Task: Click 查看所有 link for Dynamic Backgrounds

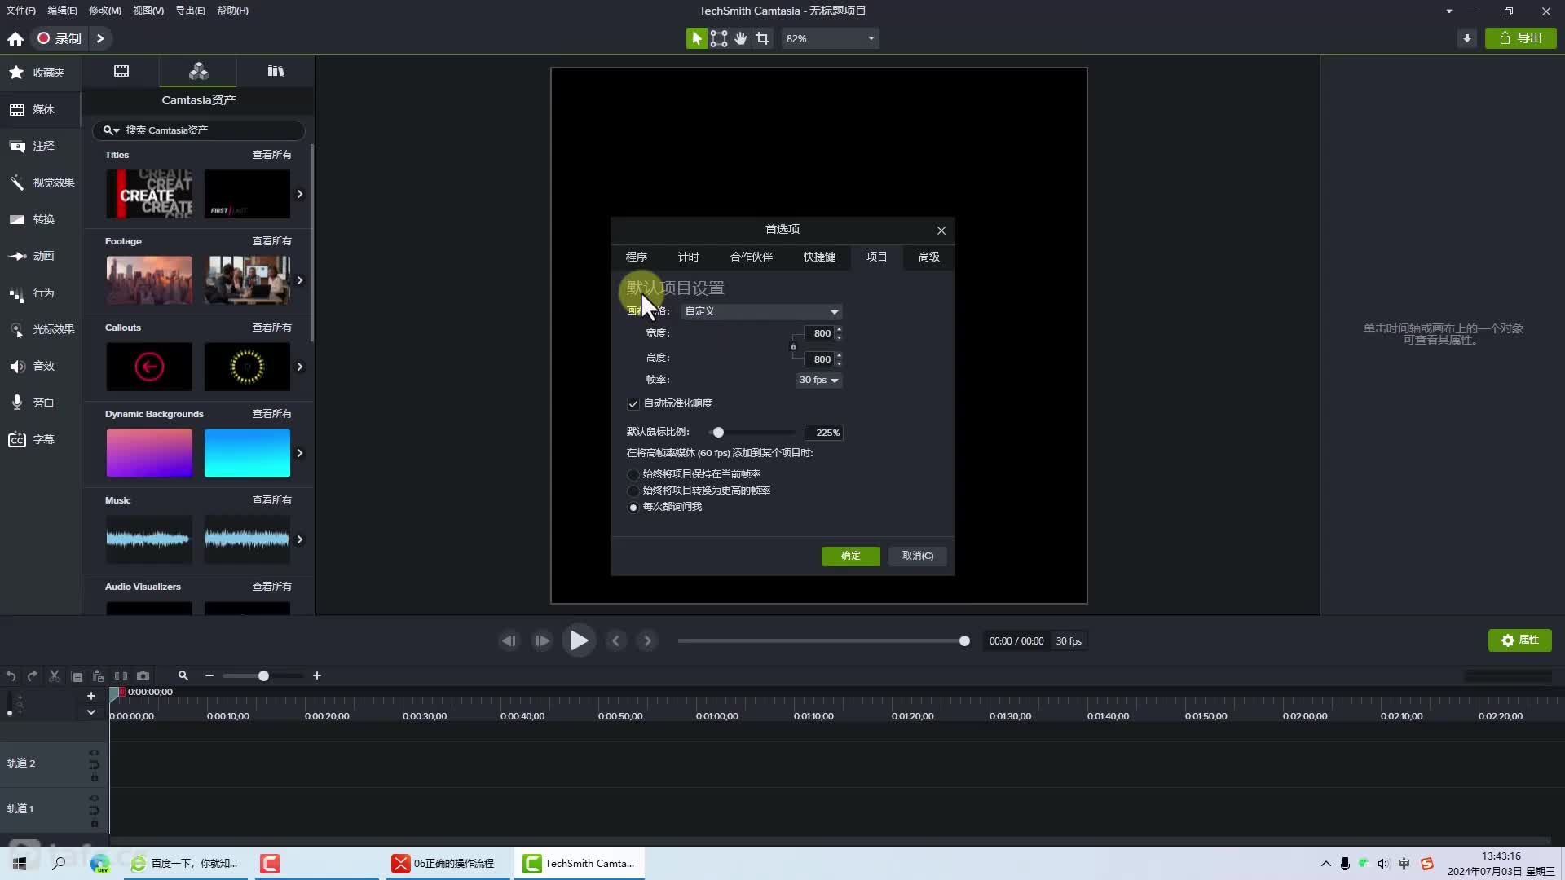Action: point(271,414)
